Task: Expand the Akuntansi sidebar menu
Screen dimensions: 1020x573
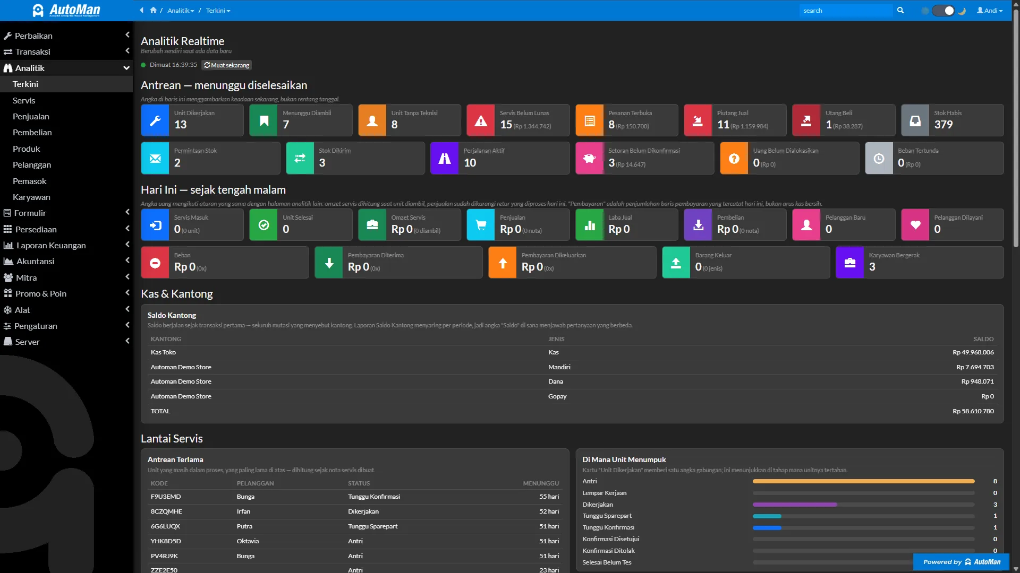Action: coord(66,261)
